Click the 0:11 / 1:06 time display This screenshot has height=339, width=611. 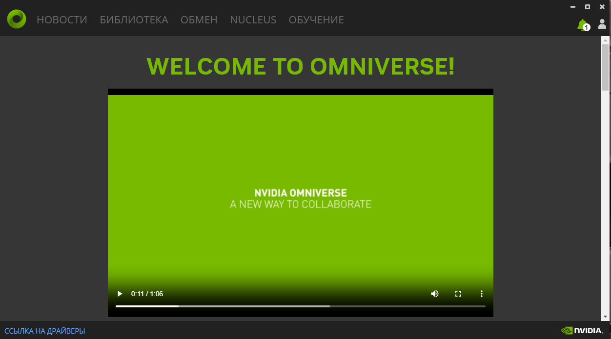click(x=147, y=294)
